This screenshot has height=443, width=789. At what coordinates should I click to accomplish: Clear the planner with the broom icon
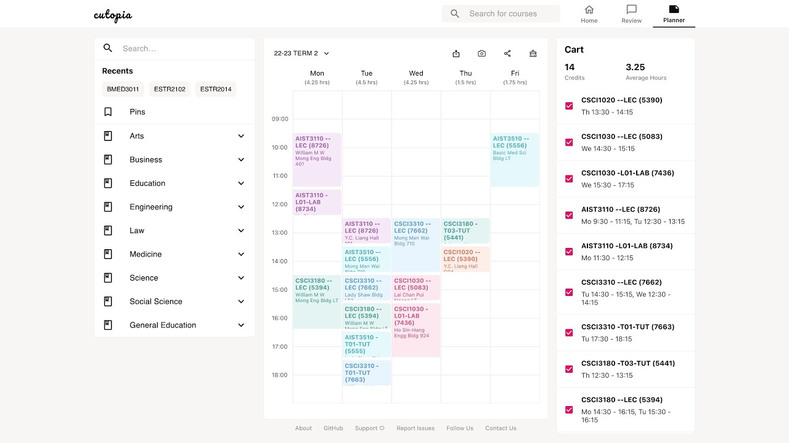pos(533,54)
